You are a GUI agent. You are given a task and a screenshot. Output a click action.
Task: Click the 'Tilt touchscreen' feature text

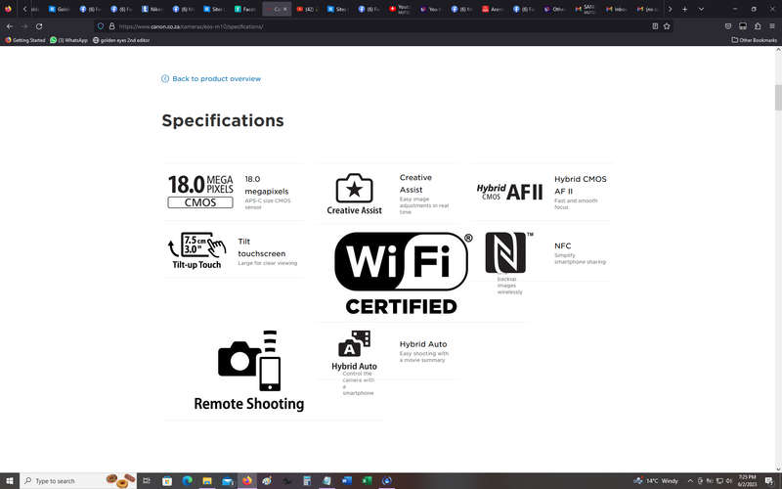(262, 247)
